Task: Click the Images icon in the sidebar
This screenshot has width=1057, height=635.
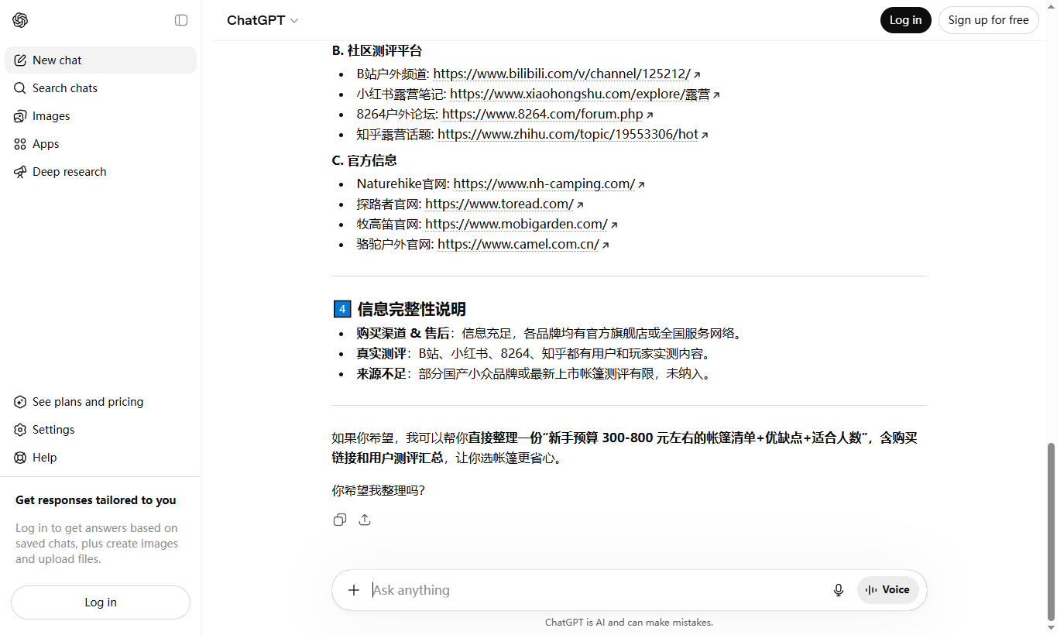Action: 20,116
